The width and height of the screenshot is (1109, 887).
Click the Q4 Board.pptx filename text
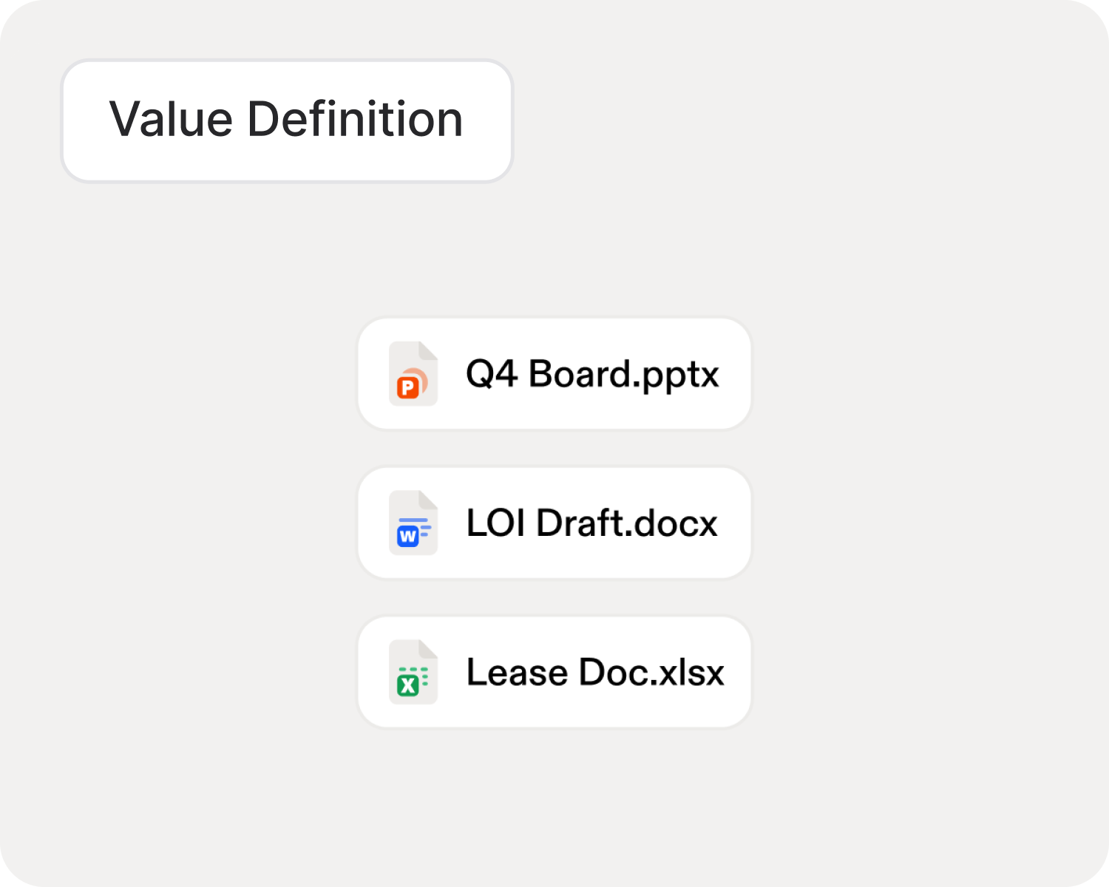pyautogui.click(x=592, y=374)
